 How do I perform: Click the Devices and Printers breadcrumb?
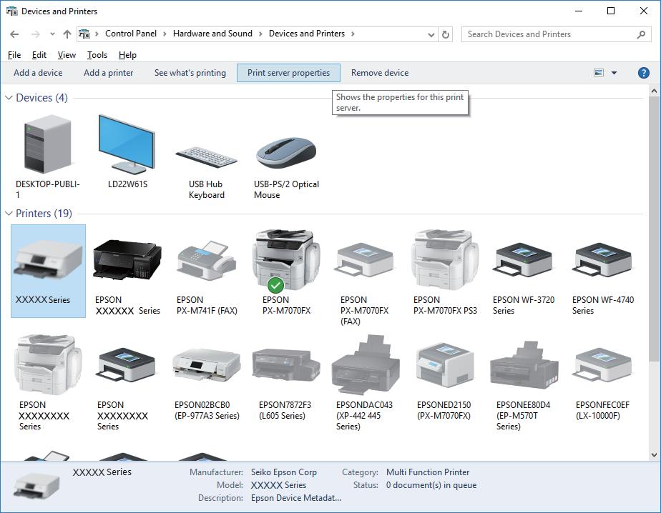[x=306, y=34]
